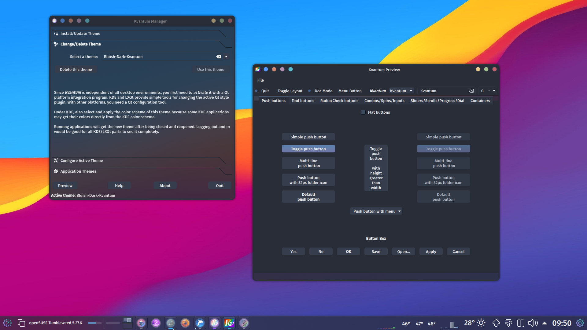Click the Quit item in the Preview toolbar
Viewport: 587px width, 330px height.
coord(265,91)
